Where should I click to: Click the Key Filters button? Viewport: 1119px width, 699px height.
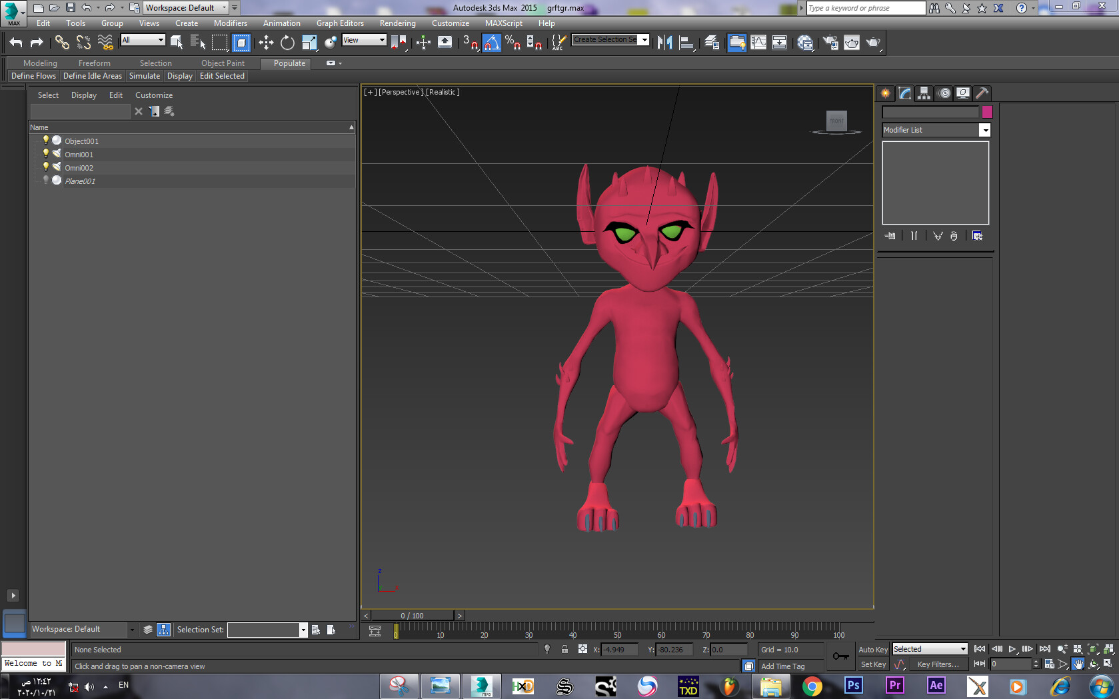938,664
